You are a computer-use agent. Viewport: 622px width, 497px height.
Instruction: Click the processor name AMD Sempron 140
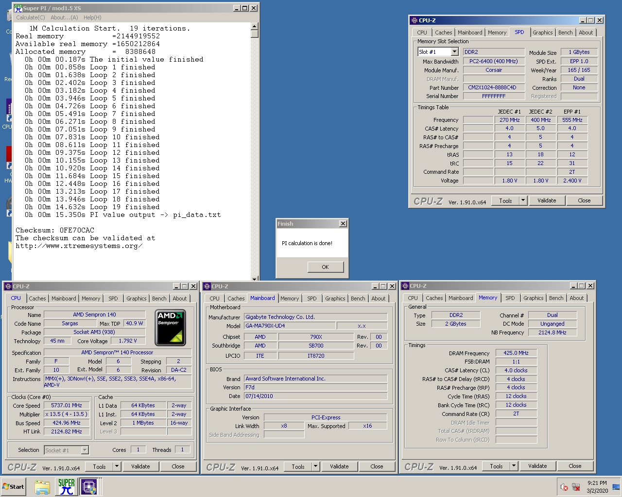(95, 315)
